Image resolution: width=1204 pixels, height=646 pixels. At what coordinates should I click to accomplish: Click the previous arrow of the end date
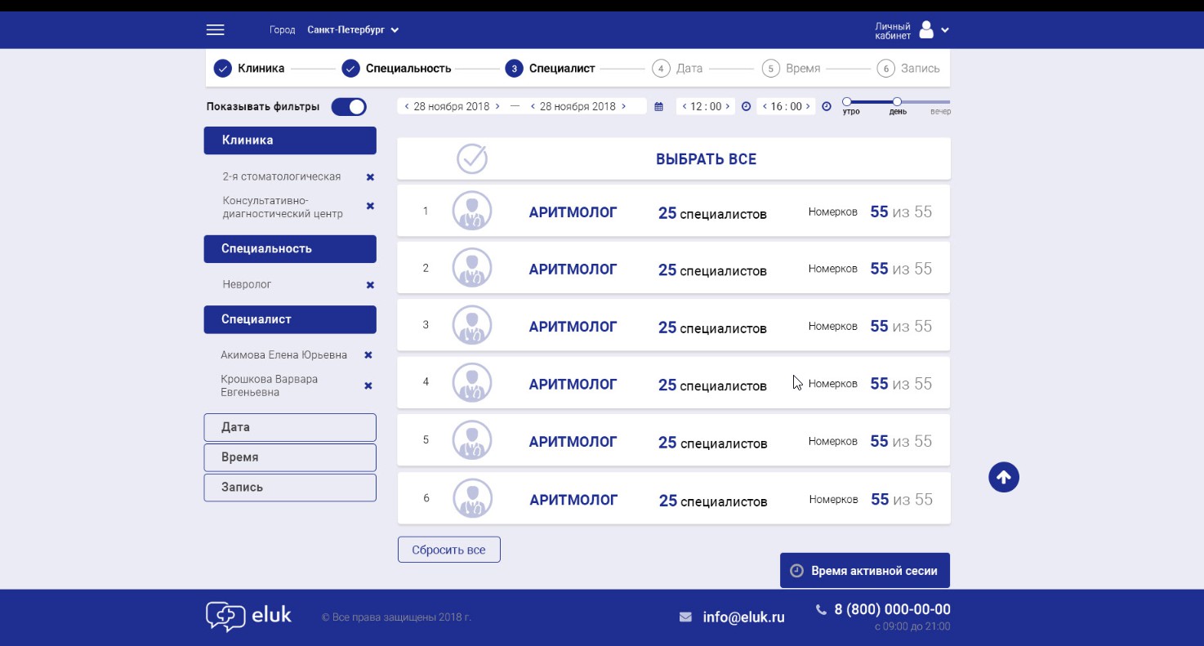pyautogui.click(x=533, y=107)
